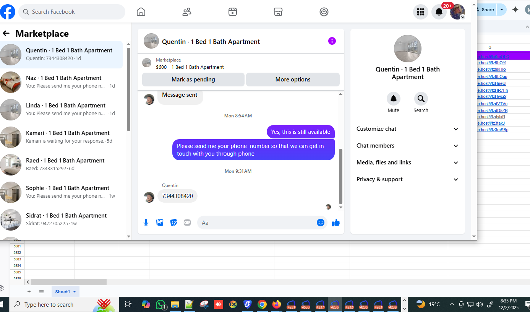Expand the Privacy & support section
This screenshot has height=312, width=530.
coord(407,179)
